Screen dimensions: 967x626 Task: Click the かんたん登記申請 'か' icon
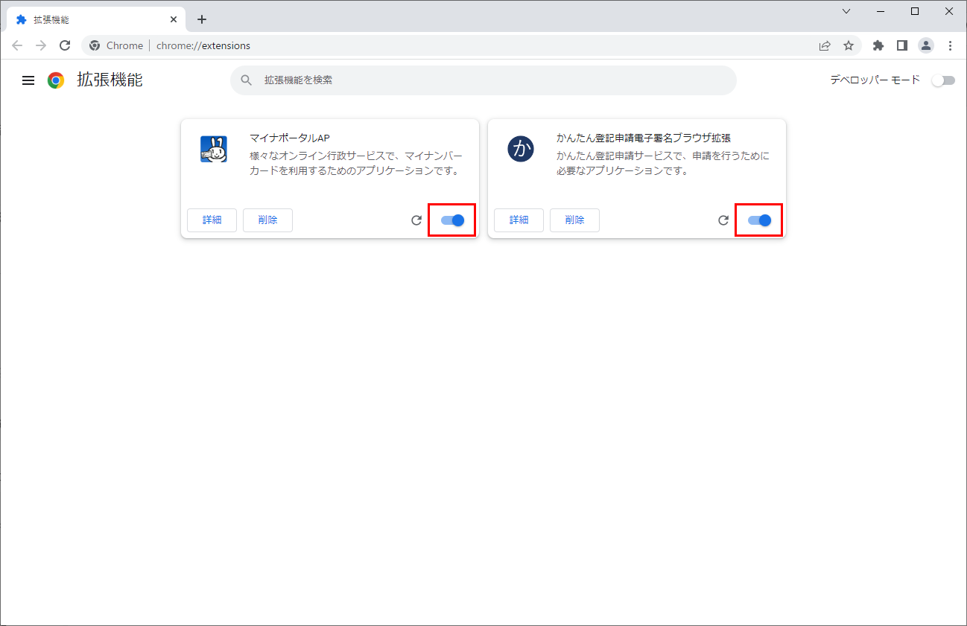(x=521, y=150)
